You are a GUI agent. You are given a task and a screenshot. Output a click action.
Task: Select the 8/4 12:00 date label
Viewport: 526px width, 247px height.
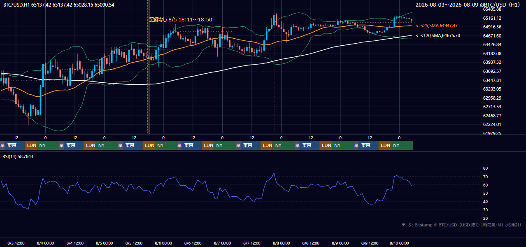[75, 243]
